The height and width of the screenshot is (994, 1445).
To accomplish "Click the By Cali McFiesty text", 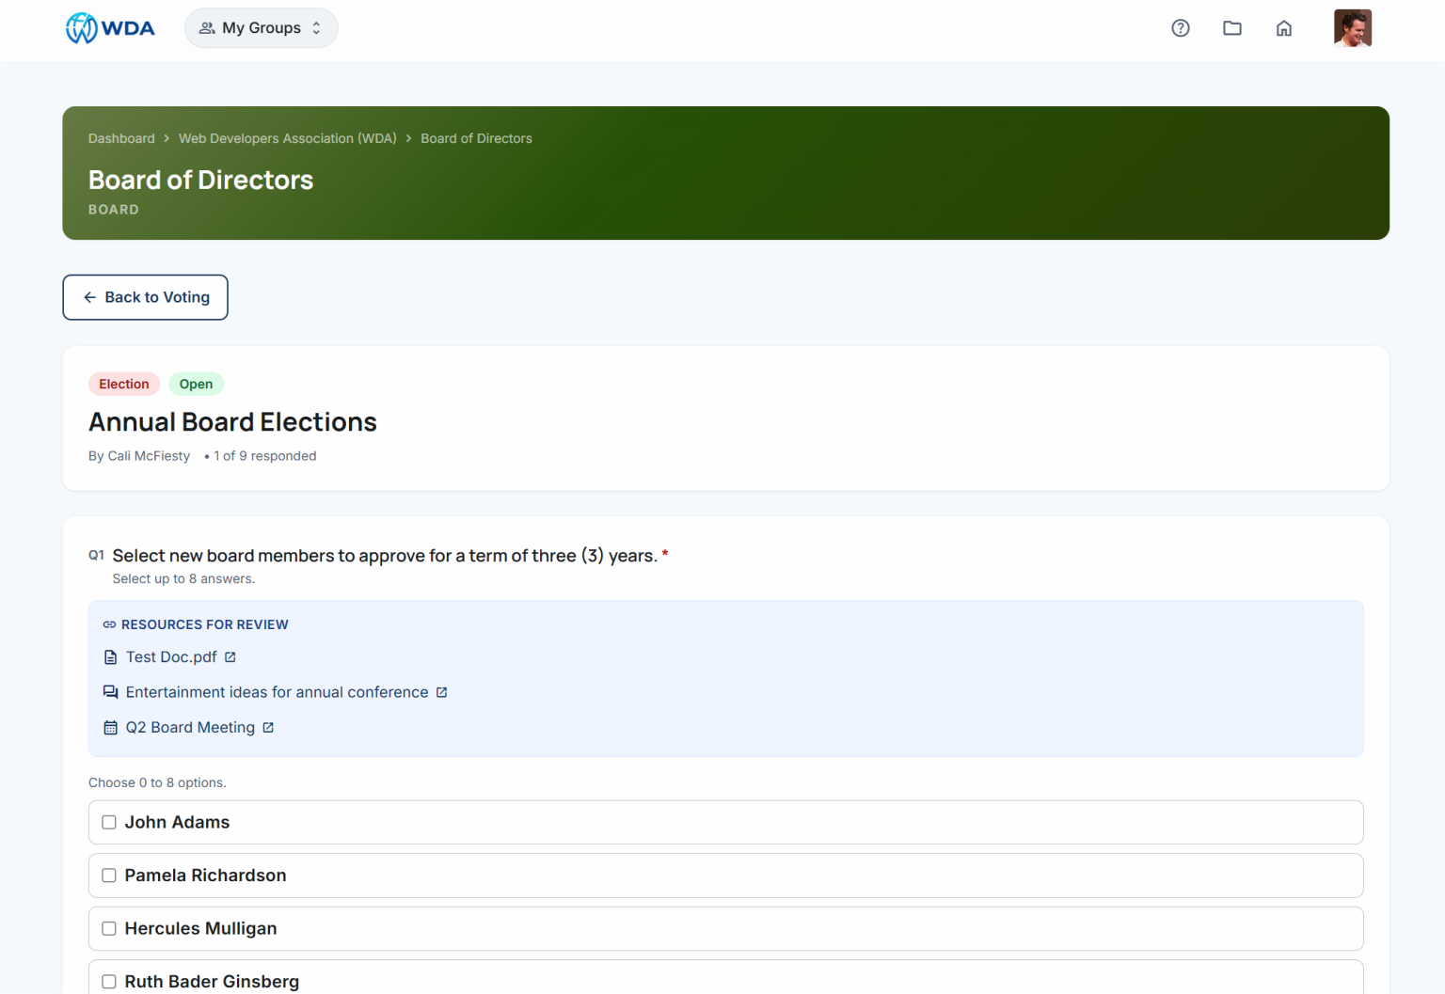I will click(x=139, y=456).
